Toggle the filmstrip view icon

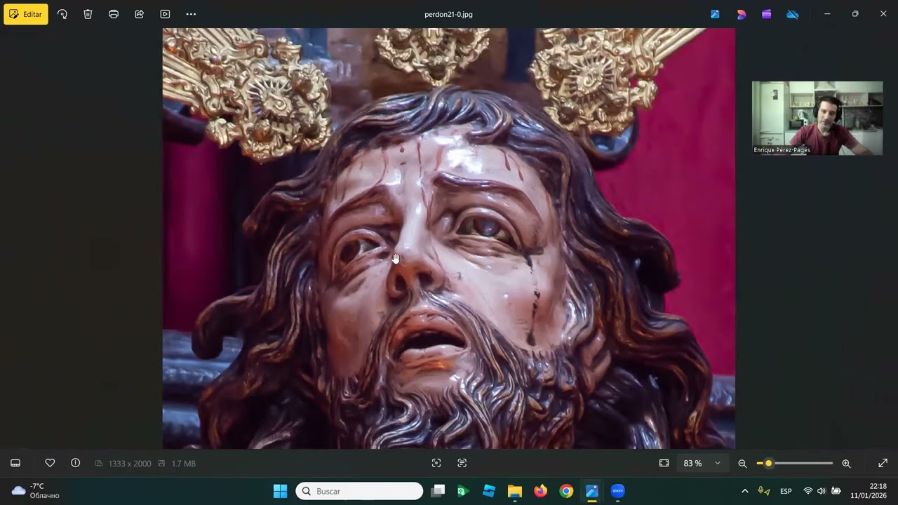click(x=15, y=463)
